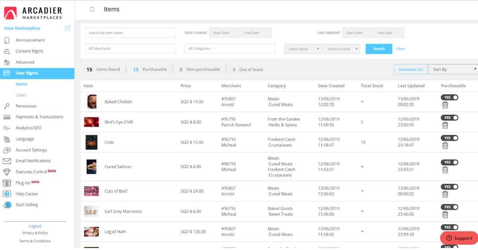
Task: Disable purchasable status on Bird's Eye Chilli
Action: pyautogui.click(x=449, y=117)
